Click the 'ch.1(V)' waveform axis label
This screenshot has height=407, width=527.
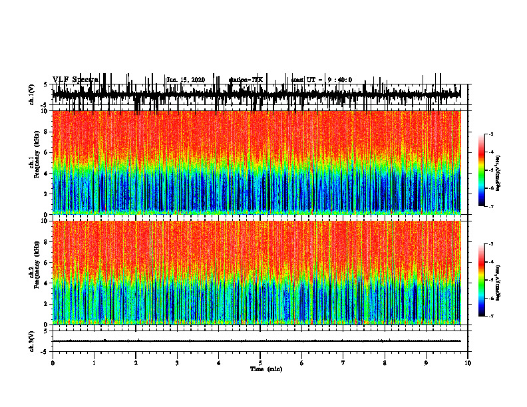32,94
